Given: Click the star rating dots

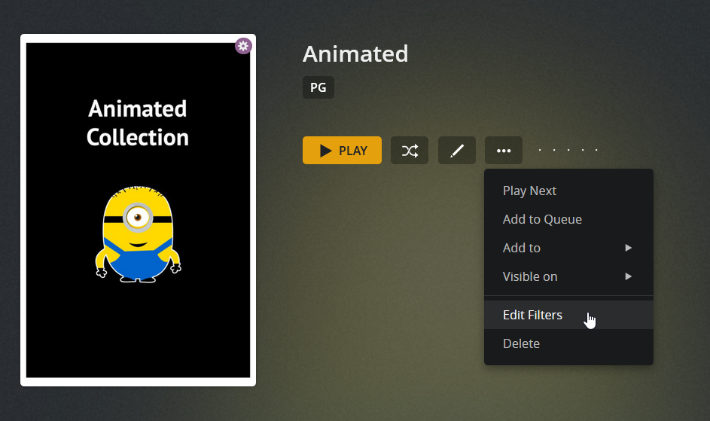Looking at the screenshot, I should pyautogui.click(x=568, y=150).
